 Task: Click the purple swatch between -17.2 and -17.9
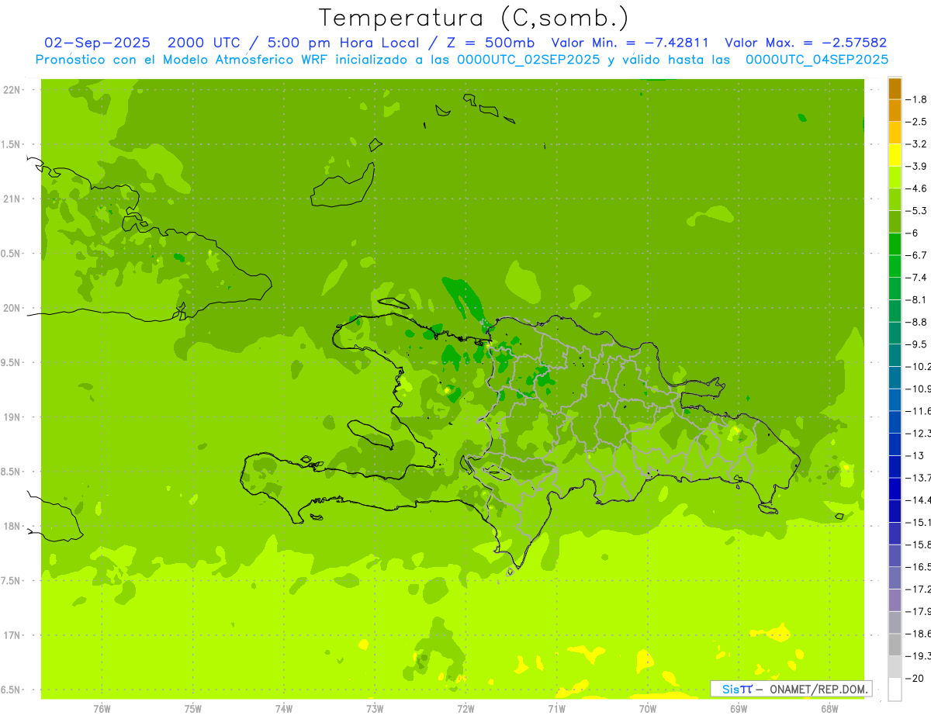point(895,600)
